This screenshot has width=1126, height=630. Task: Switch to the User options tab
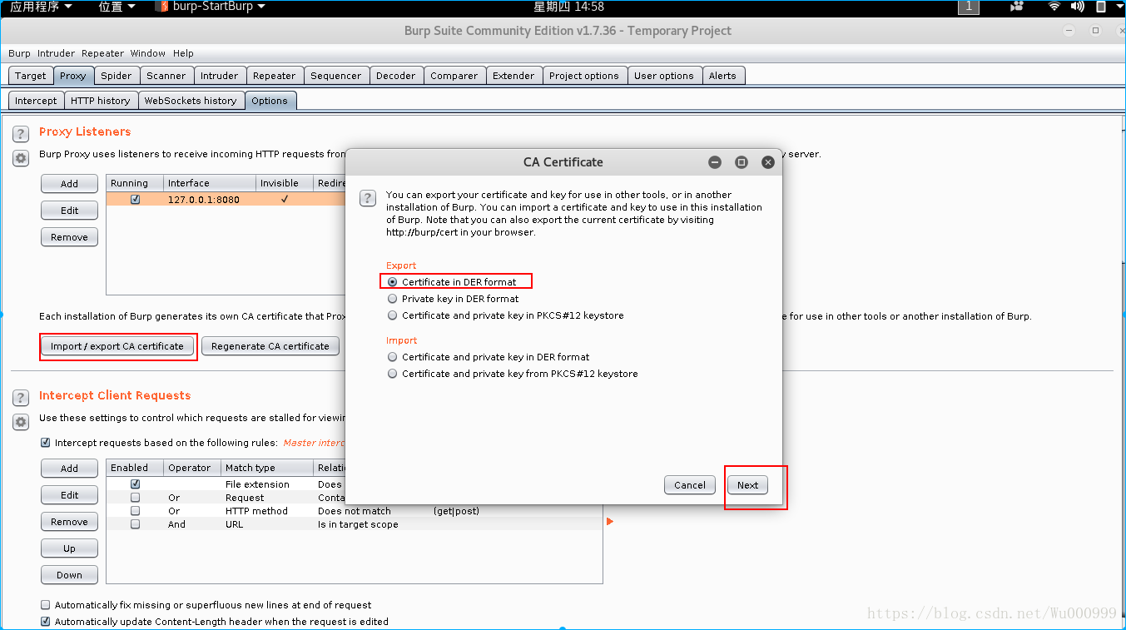pos(664,76)
